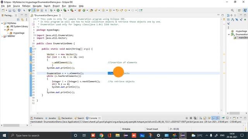Click the Coverage launch icon
The width and height of the screenshot is (248, 139).
coord(65,10)
